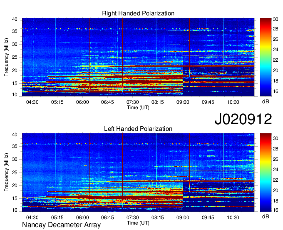Click the 25 MHz tick label of lower plot
This screenshot has height=230, width=283.
click(15, 172)
